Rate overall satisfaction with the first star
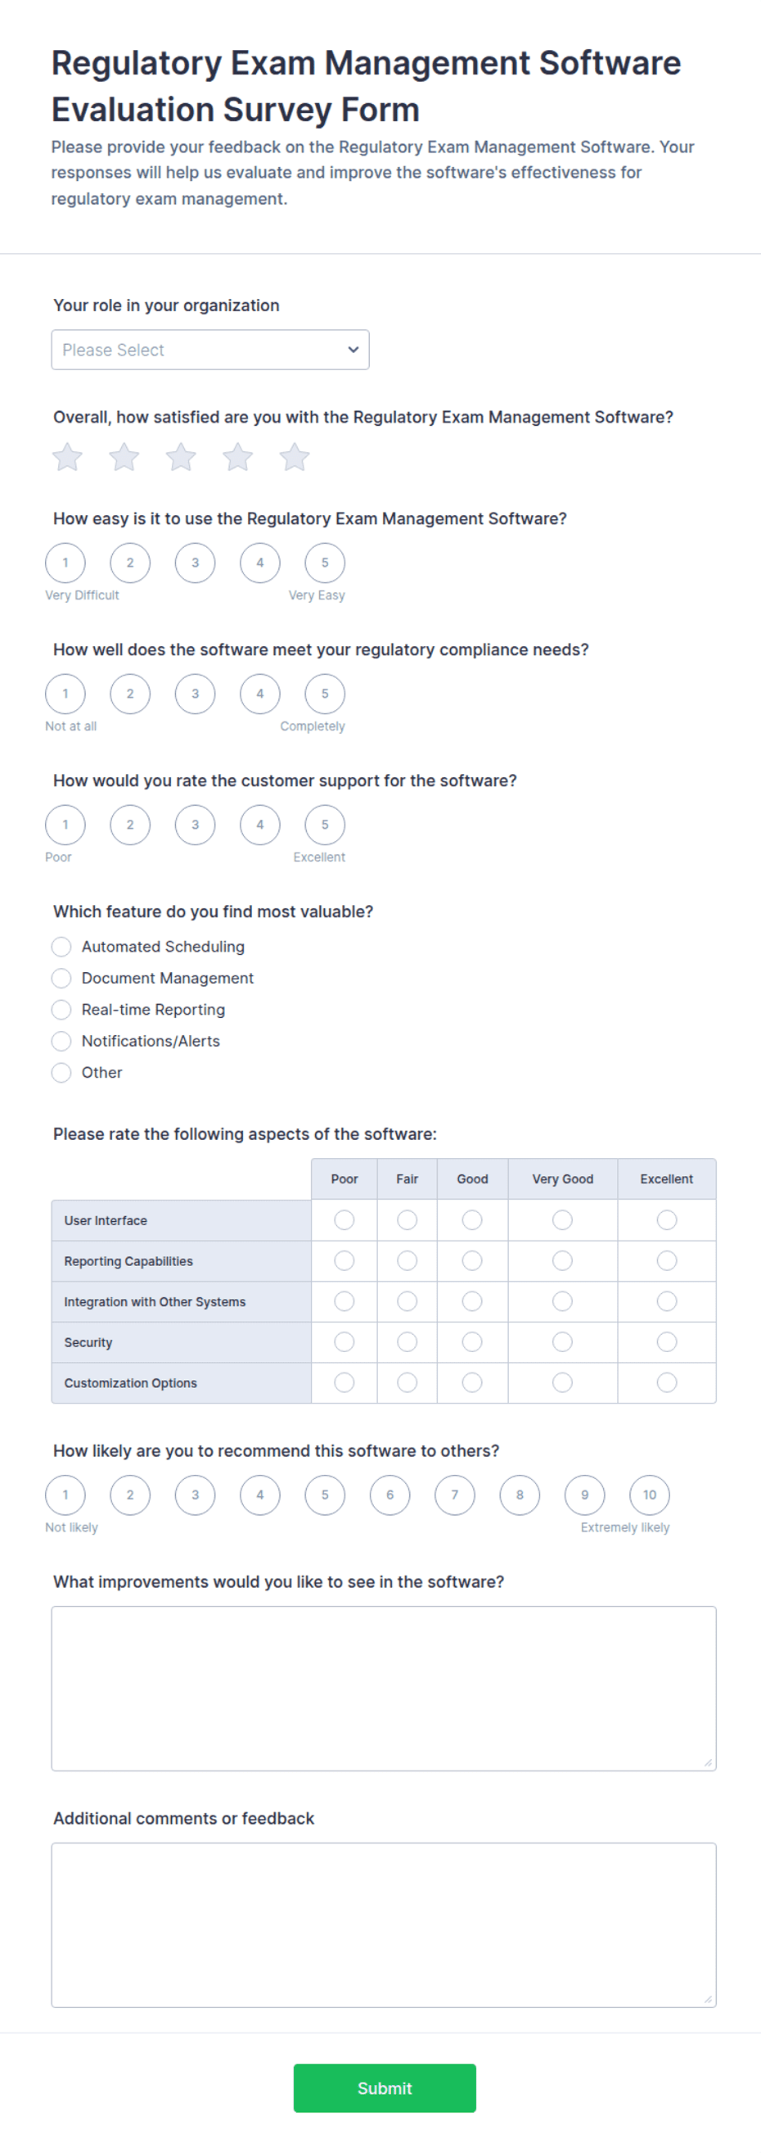The image size is (761, 2153). 68,457
